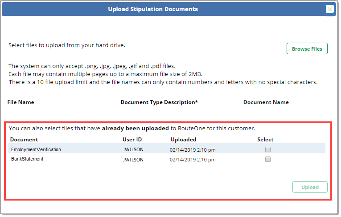
Task: Click the User ID column header
Action: coord(132,140)
